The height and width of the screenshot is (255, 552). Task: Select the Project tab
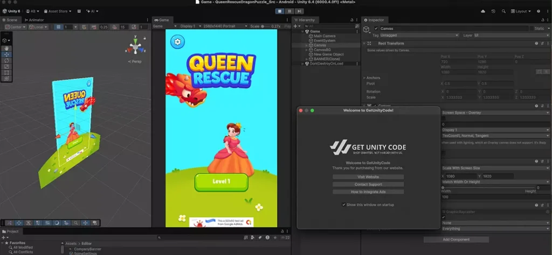click(x=11, y=231)
